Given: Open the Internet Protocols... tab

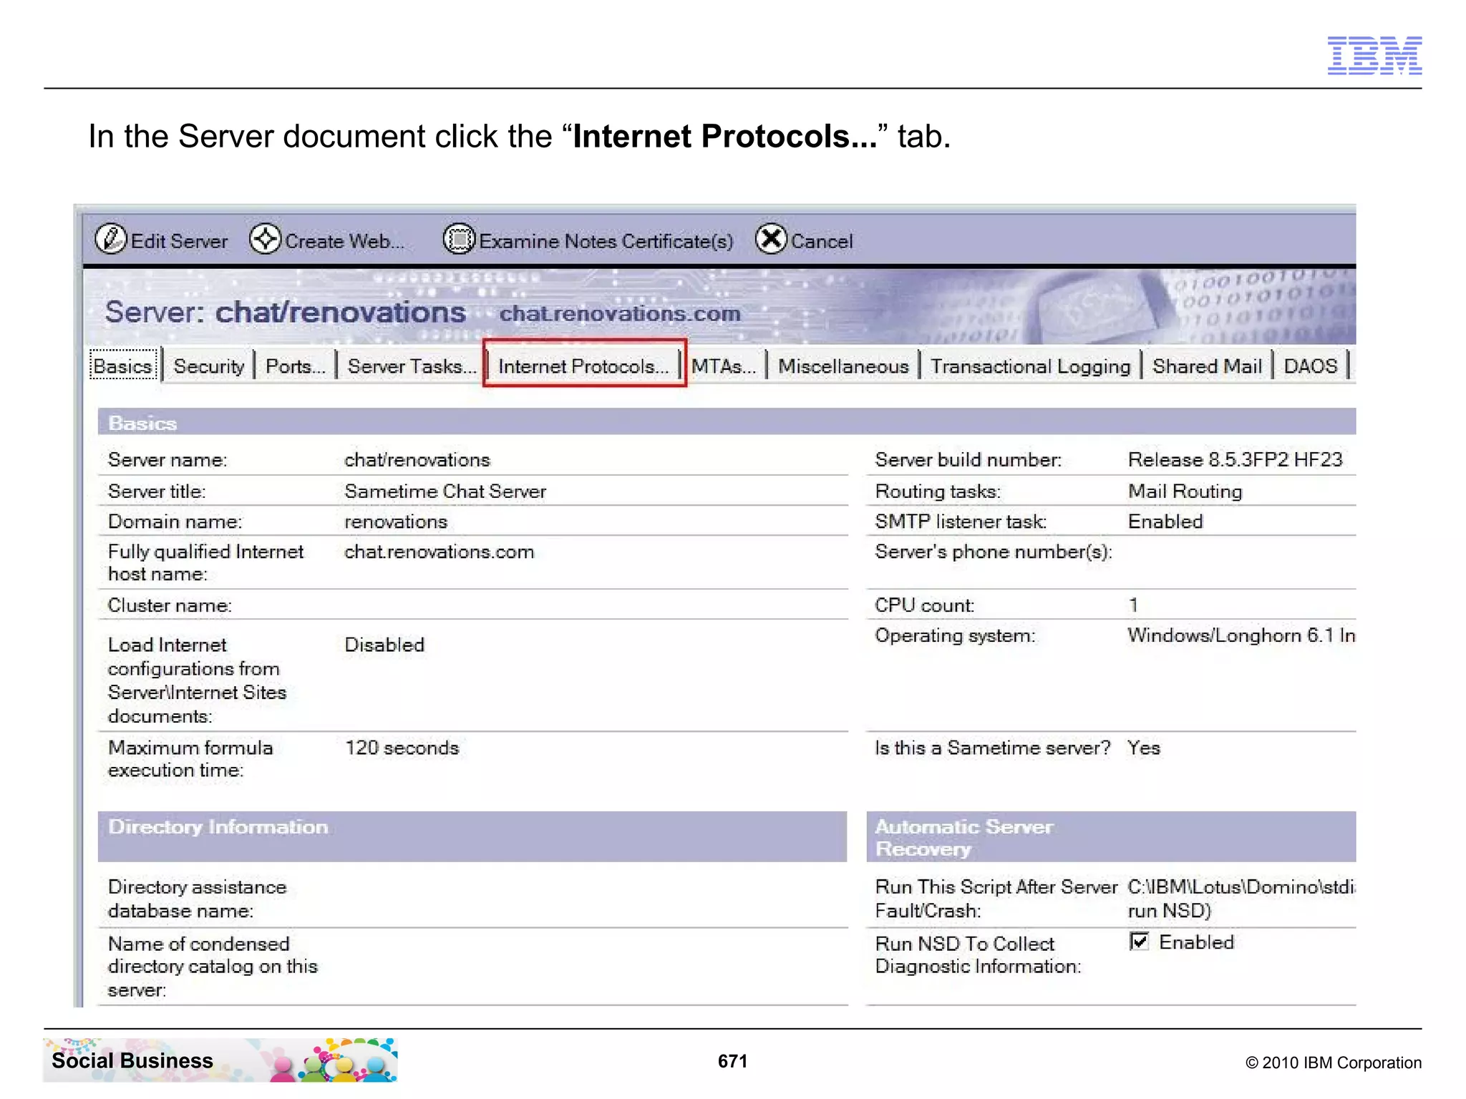Looking at the screenshot, I should point(584,366).
